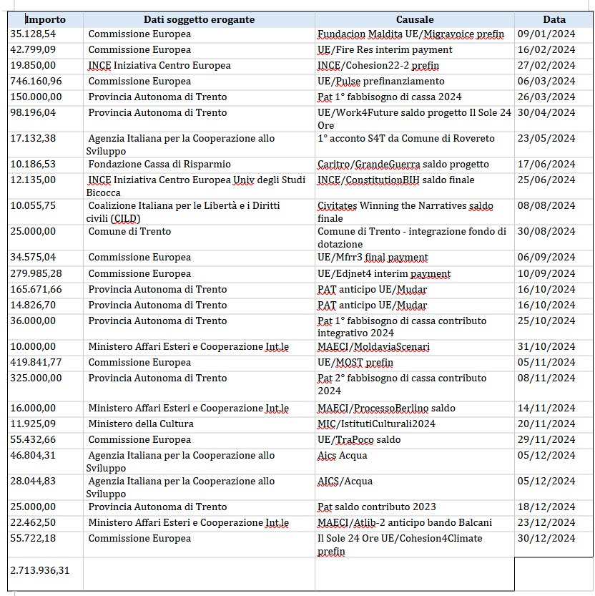Select the amount 10.055,75
The image size is (595, 596).
point(33,205)
